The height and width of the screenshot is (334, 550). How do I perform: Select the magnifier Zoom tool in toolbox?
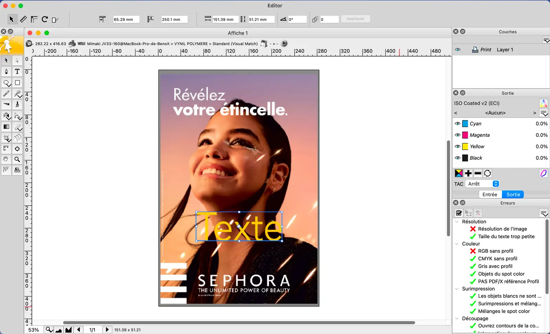coord(17,159)
